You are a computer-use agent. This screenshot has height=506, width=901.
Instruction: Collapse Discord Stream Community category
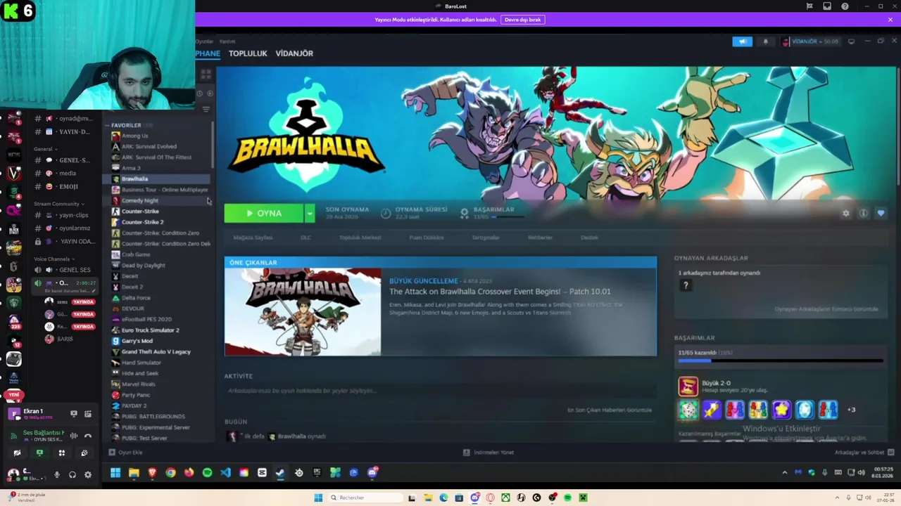pos(59,204)
